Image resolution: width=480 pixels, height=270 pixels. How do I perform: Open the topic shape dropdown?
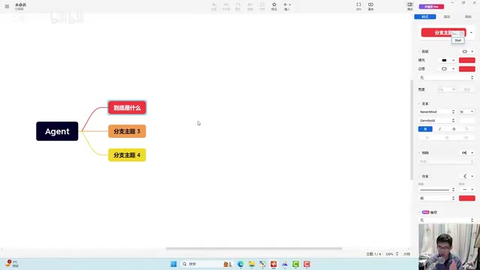(468, 52)
